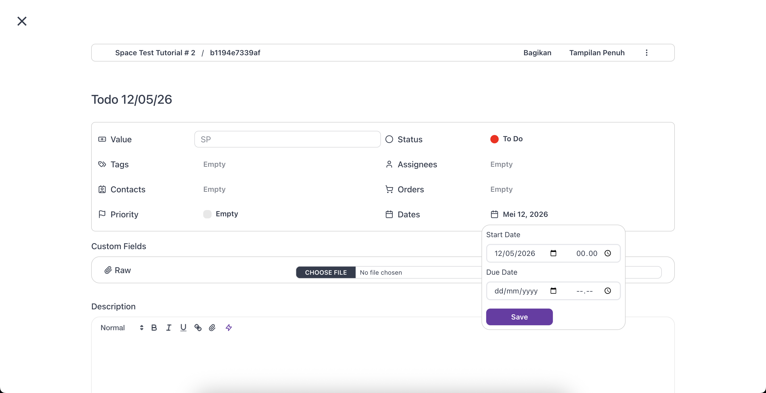
Task: Click calendar icon beside Mei 12, 2026
Action: (494, 214)
